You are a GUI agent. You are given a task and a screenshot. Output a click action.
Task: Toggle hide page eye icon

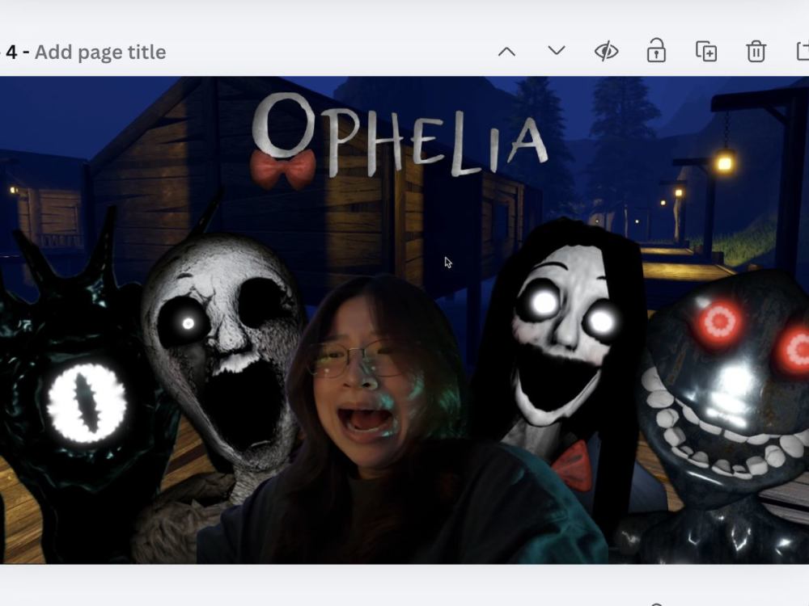coord(606,52)
